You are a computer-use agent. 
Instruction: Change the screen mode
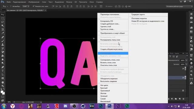click(x=3, y=101)
